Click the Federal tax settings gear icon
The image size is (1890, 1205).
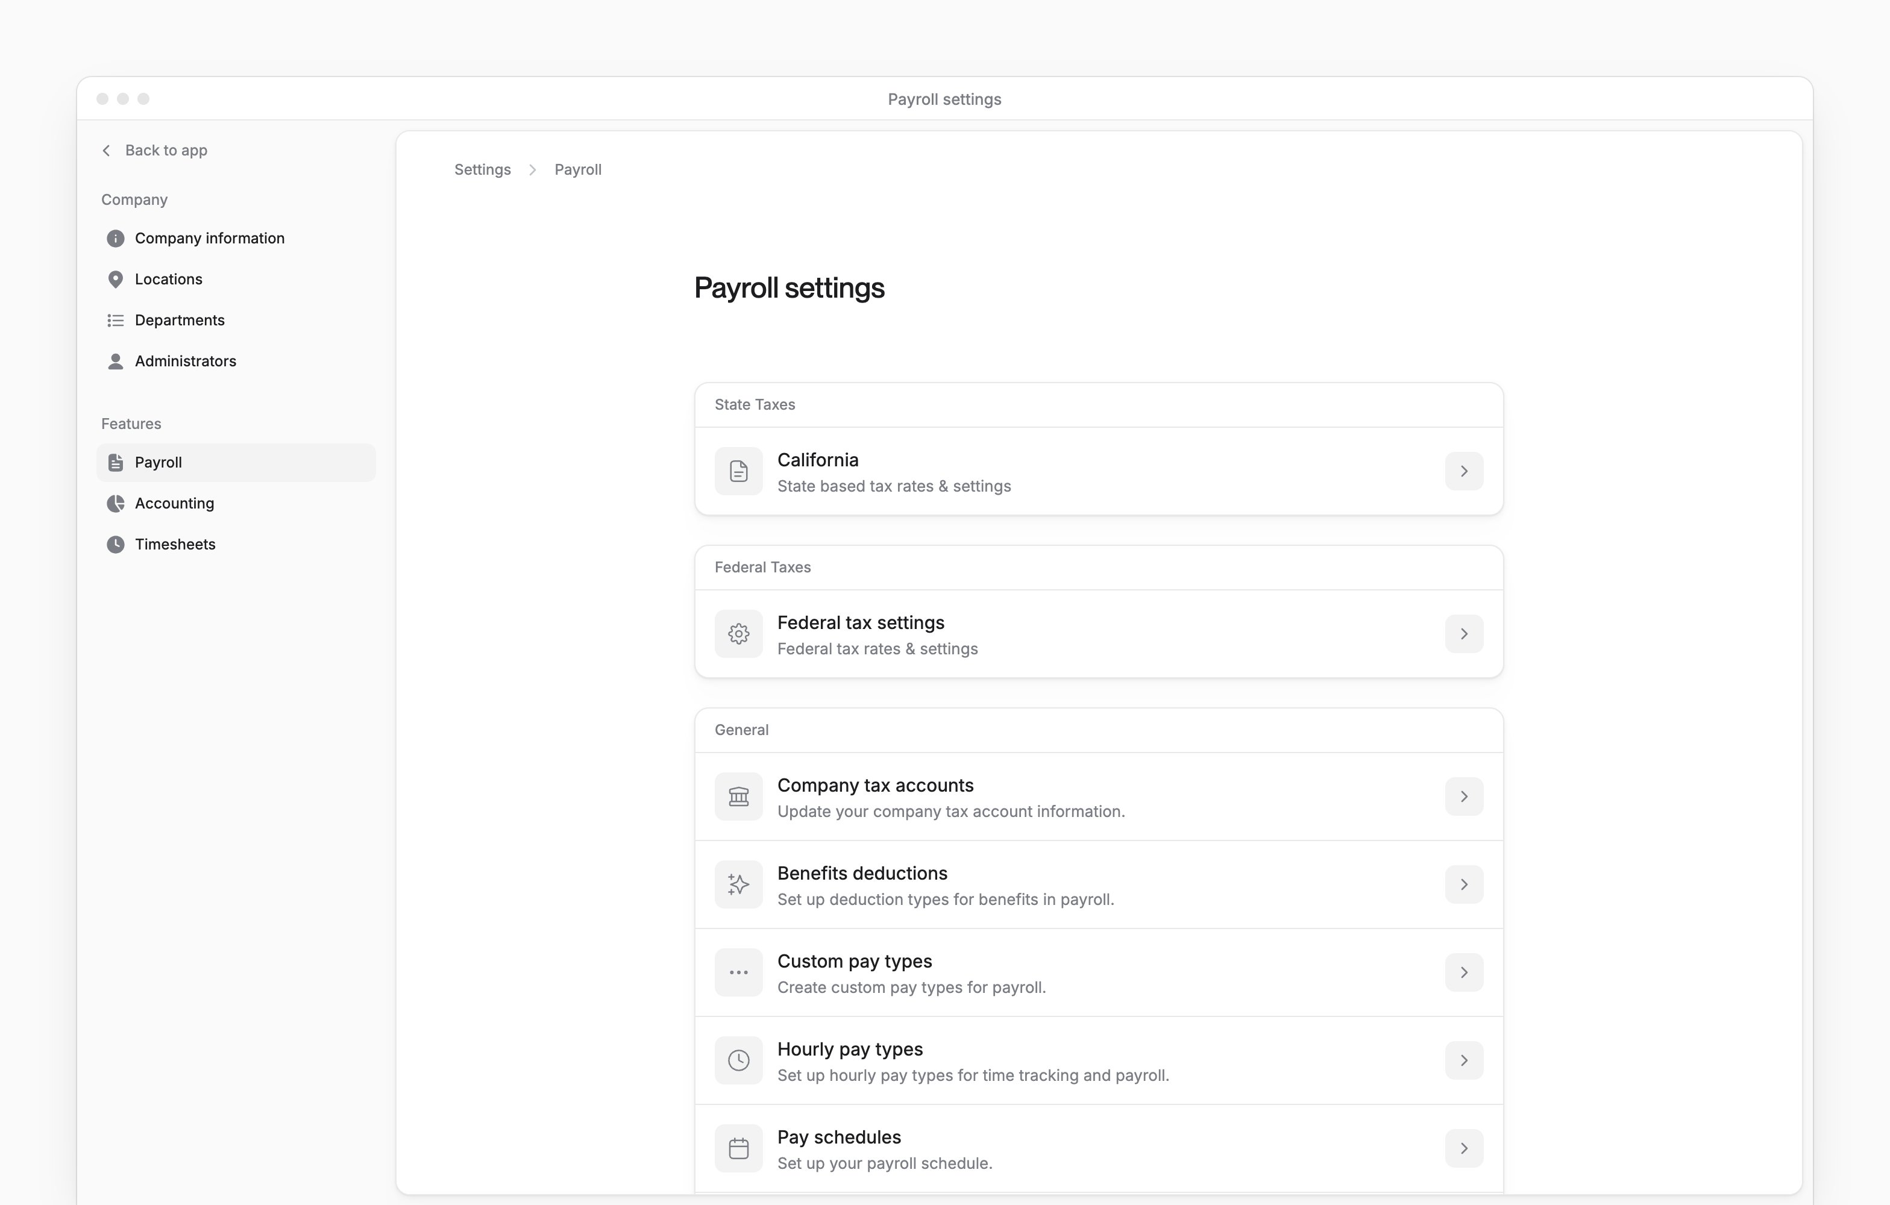pyautogui.click(x=738, y=634)
